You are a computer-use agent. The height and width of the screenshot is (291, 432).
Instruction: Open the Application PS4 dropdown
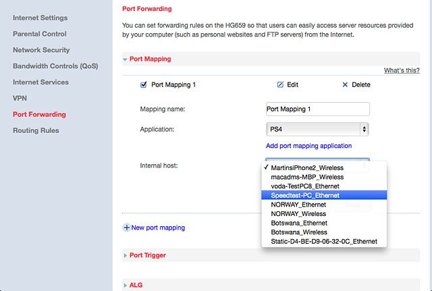[x=317, y=129]
